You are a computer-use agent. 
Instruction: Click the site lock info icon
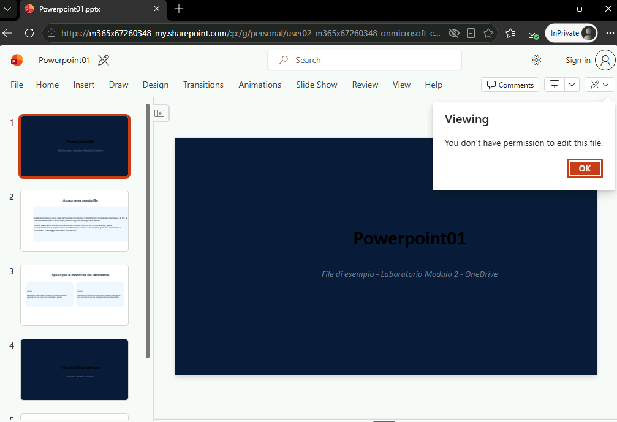pyautogui.click(x=51, y=33)
